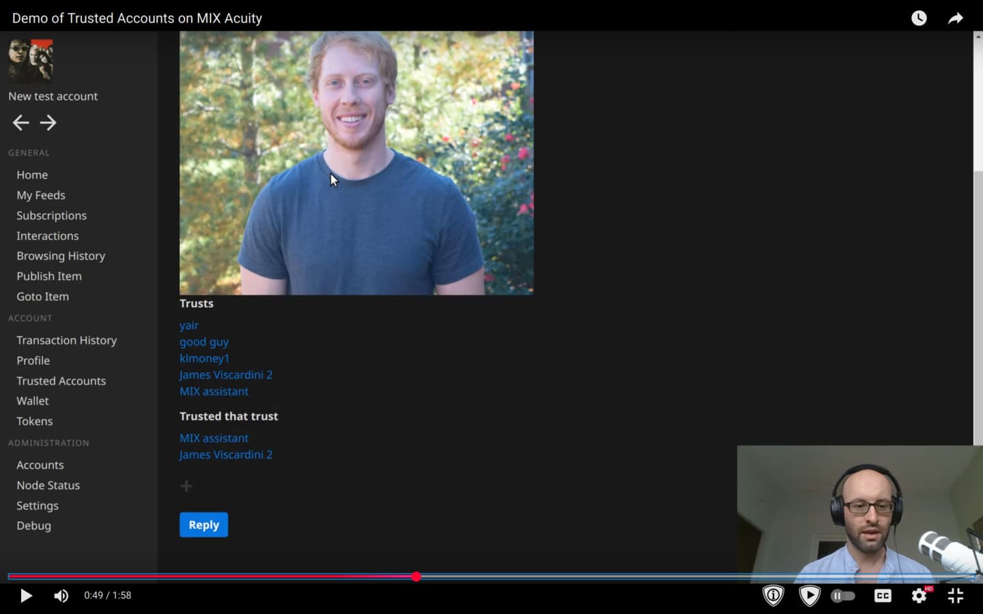Select Node Status in Administration section

pos(48,485)
